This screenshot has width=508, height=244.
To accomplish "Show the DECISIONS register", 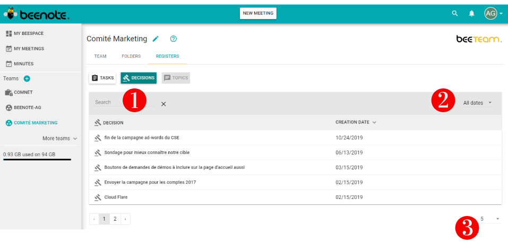I will pyautogui.click(x=139, y=78).
